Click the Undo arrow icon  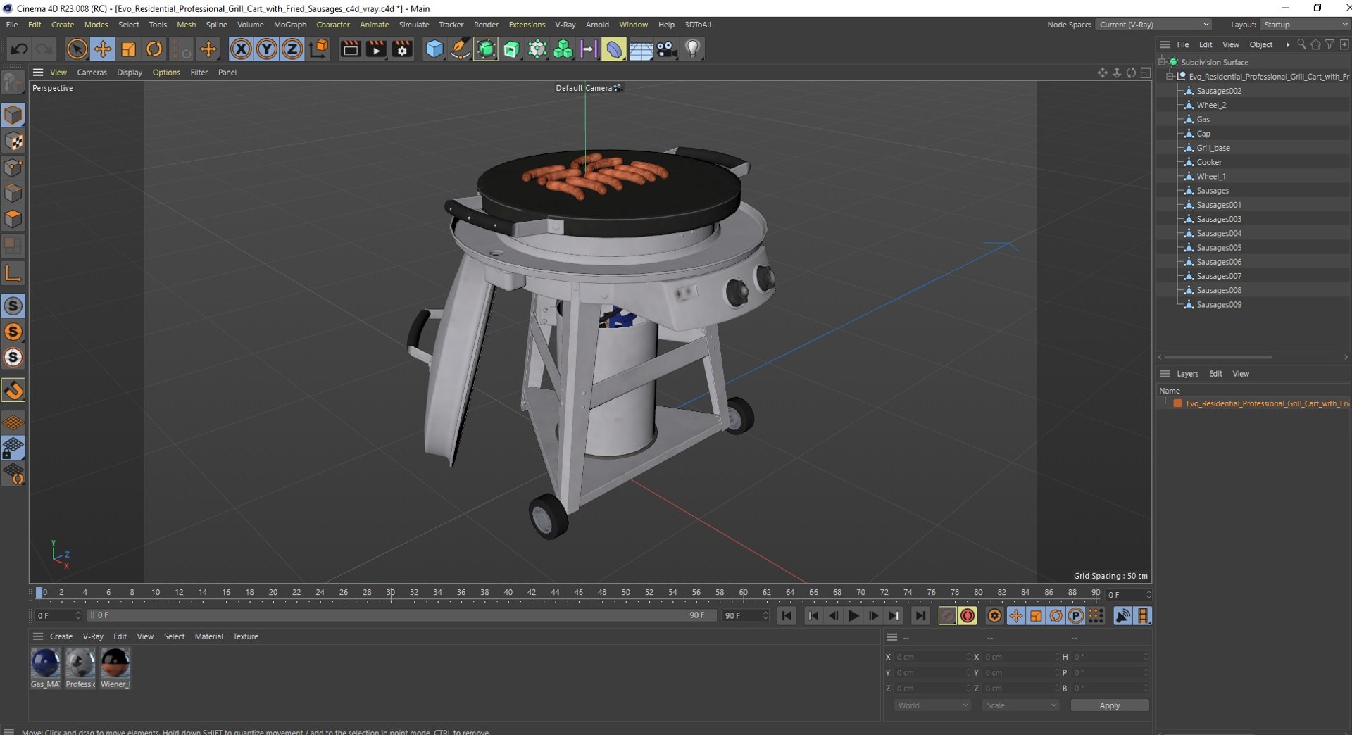coord(19,49)
